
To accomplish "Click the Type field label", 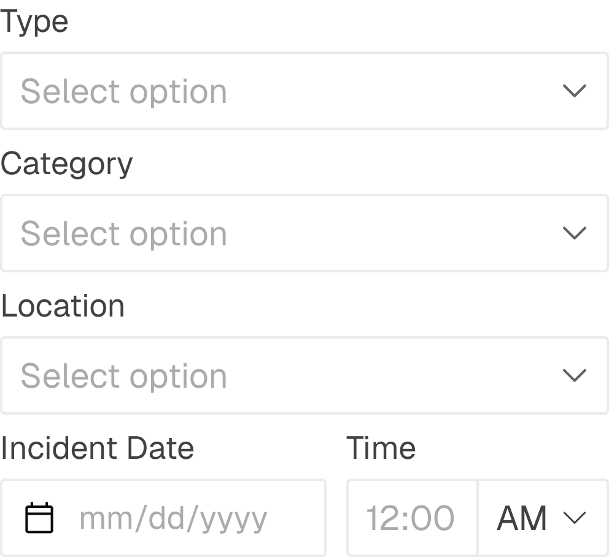I will point(34,23).
